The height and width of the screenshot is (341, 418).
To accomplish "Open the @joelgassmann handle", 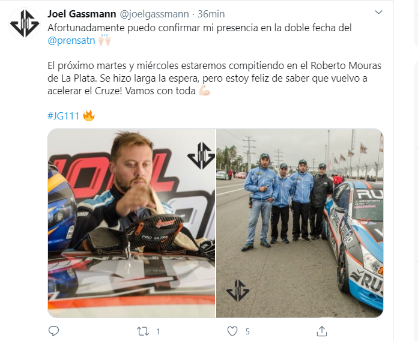I will [154, 14].
